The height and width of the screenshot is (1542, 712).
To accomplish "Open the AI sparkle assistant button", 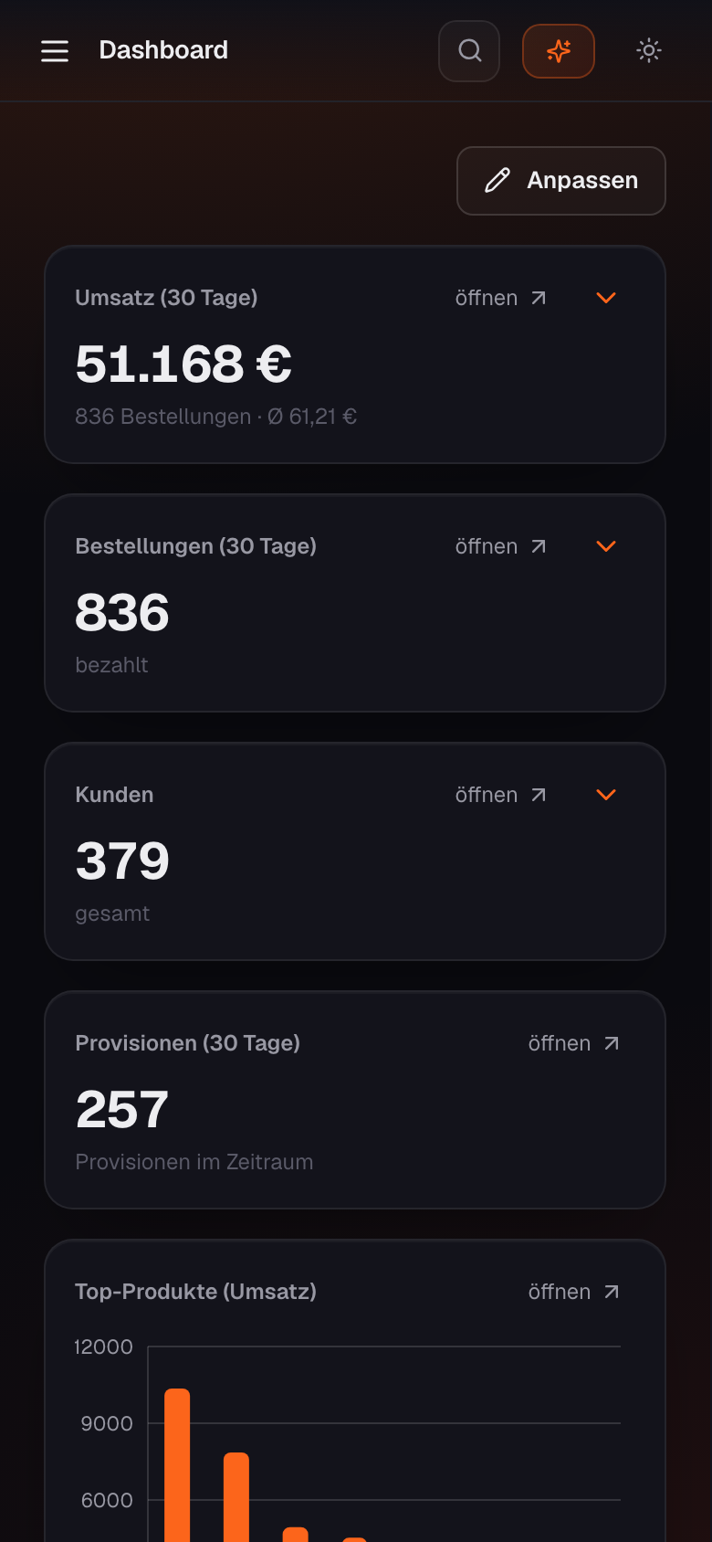I will [559, 51].
